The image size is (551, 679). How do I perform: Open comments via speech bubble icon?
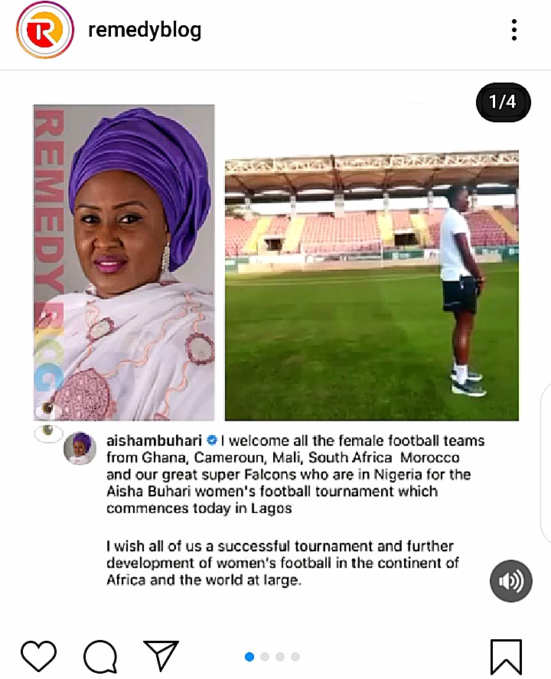click(x=100, y=657)
